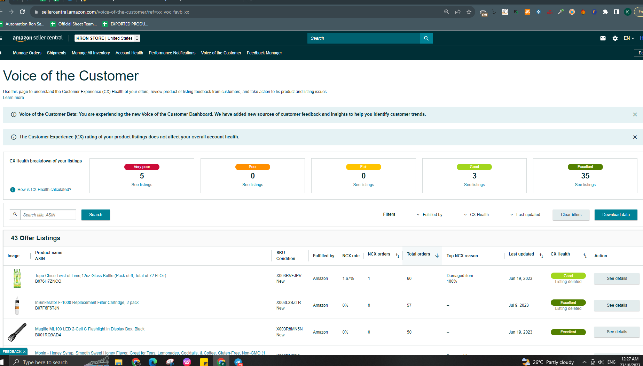
Task: Click the Learn more link
Action: 14,98
